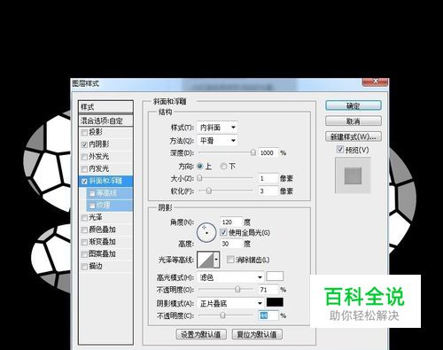Image resolution: width=443 pixels, height=350 pixels.
Task: Click the 大小 size value field
Action: pyautogui.click(x=268, y=178)
